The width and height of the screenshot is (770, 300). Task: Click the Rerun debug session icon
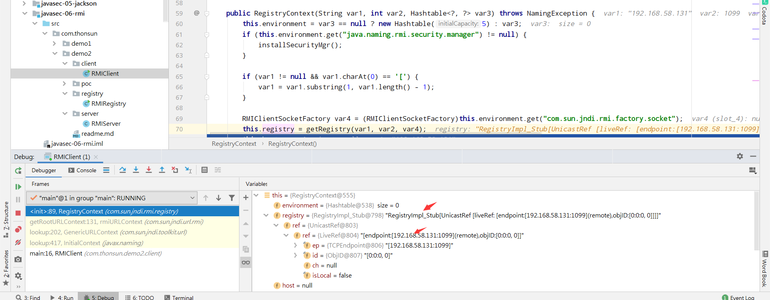18,171
